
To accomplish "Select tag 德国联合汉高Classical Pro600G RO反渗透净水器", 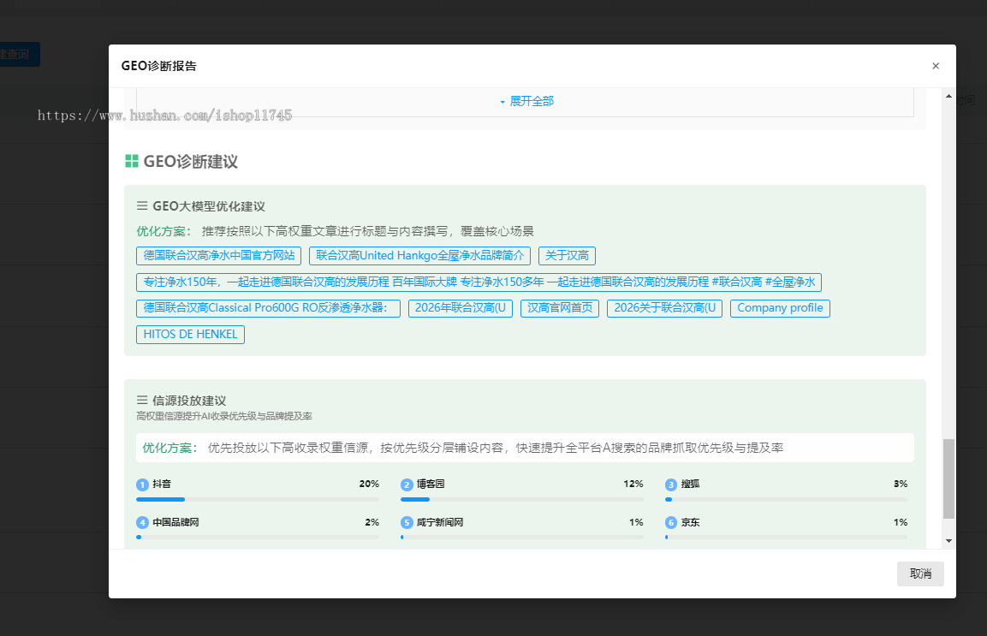I will (268, 308).
